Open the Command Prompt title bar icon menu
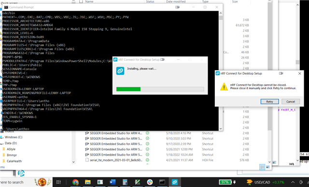Screen dimensions: 309x187 coord(6,7)
